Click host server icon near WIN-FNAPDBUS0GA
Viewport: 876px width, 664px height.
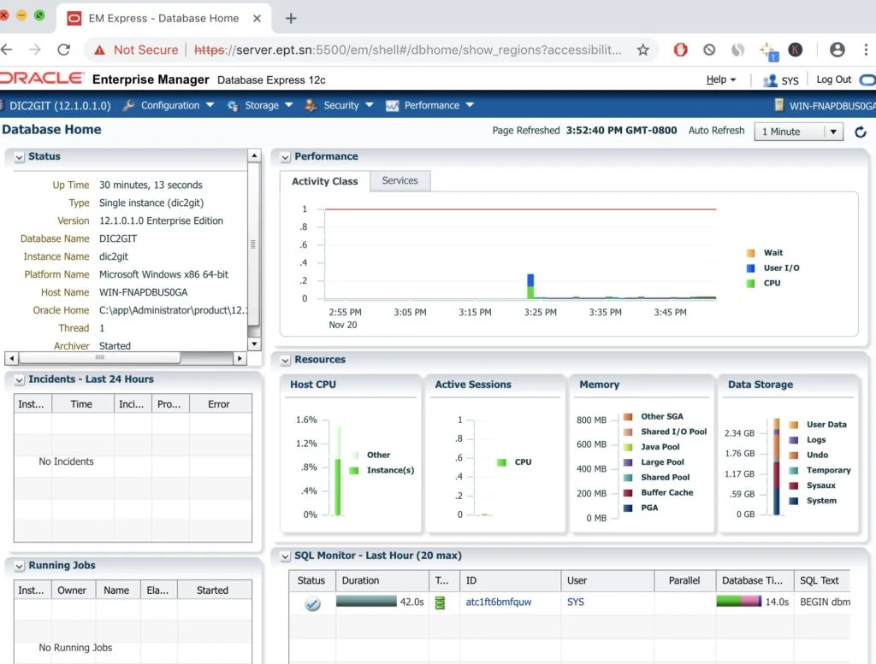(x=778, y=105)
